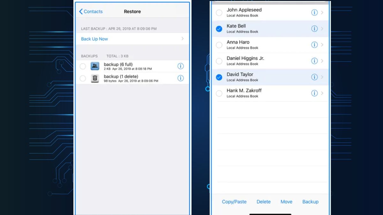Open Back Up Now row chevron
The width and height of the screenshot is (383, 215).
click(183, 39)
